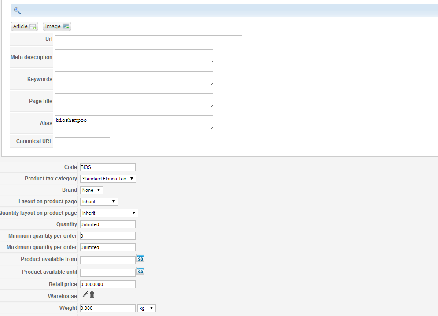Screen dimensions: 438x316
Task: Focus the Canonical URL field
Action: 82,141
